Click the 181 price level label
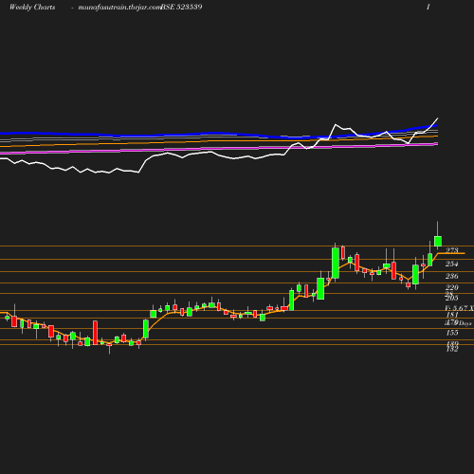This screenshot has height=474, width=474. click(x=452, y=315)
